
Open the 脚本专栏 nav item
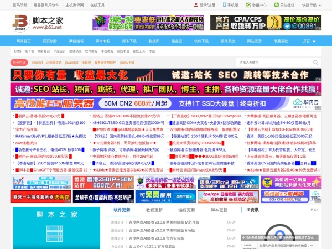pyautogui.click(x=103, y=41)
